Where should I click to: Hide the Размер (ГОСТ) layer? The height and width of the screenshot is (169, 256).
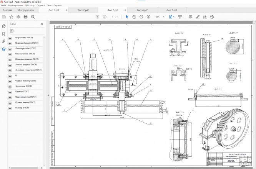click(x=10, y=108)
